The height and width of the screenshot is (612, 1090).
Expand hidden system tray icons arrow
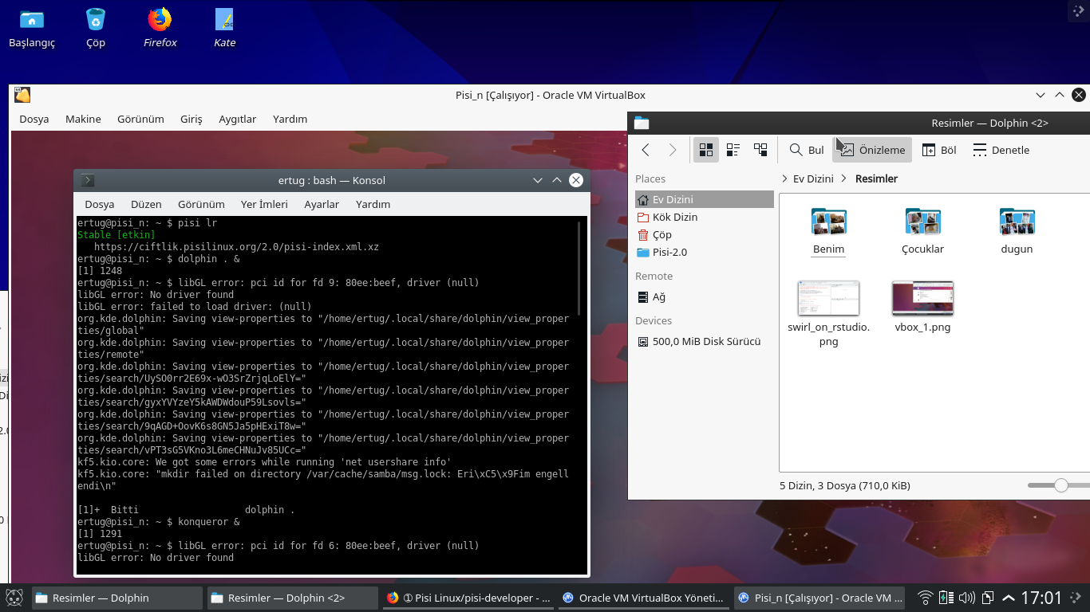point(1009,598)
